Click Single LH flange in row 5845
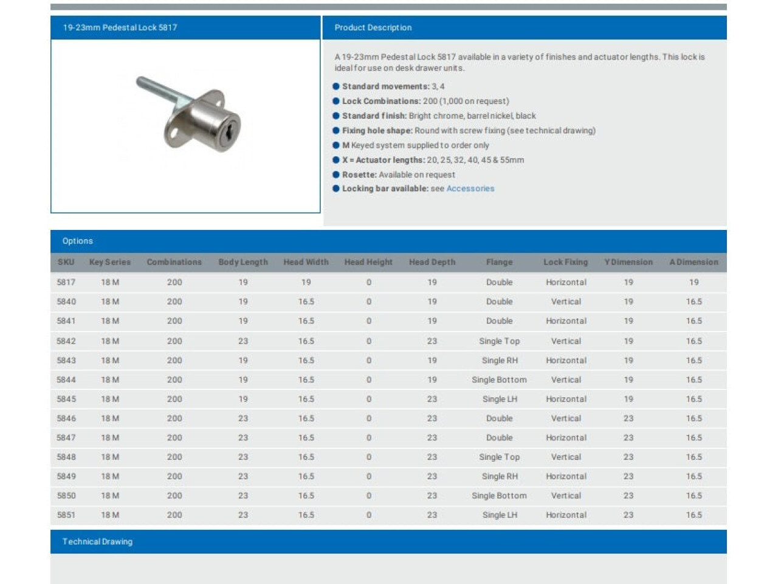The image size is (778, 584). coord(500,399)
